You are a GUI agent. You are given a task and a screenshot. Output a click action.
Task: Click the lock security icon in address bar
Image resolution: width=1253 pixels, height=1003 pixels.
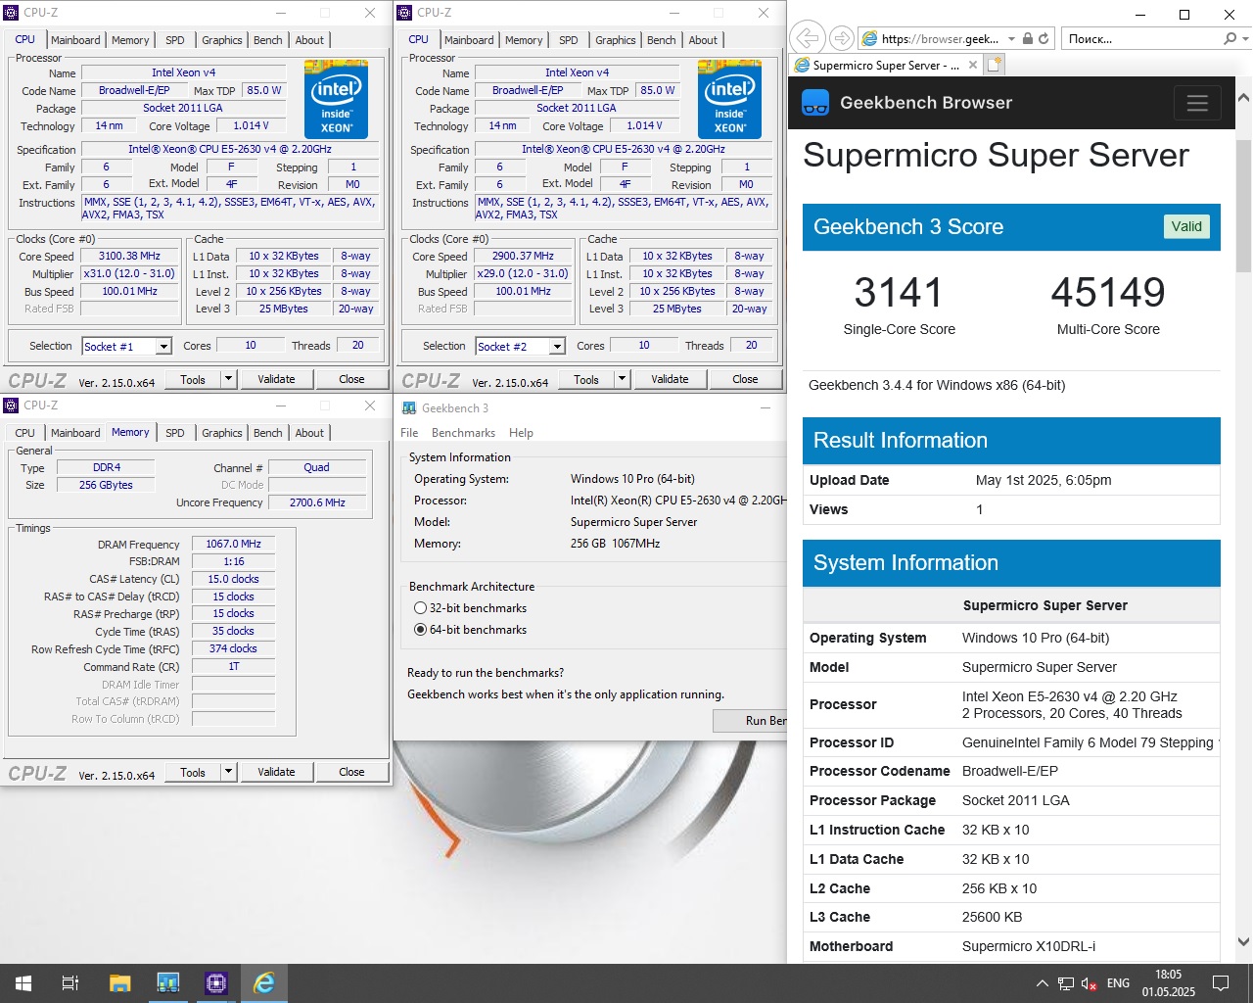tap(1028, 38)
